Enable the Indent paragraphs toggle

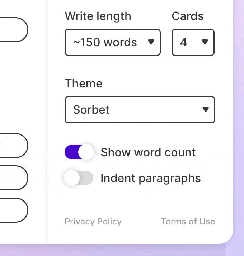pyautogui.click(x=79, y=178)
